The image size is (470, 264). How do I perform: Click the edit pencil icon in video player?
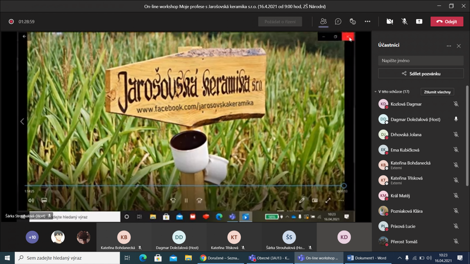point(301,200)
